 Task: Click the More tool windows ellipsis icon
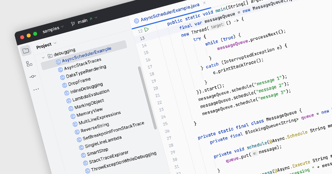click(36, 89)
